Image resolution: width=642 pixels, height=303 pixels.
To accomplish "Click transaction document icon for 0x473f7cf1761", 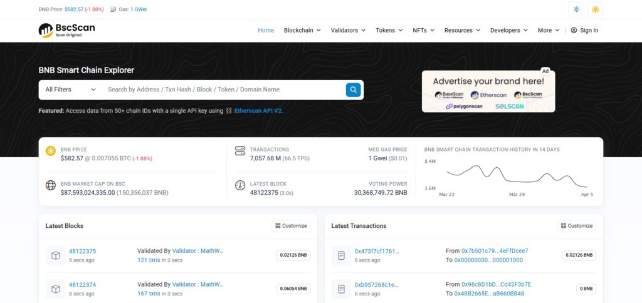I will point(341,255).
